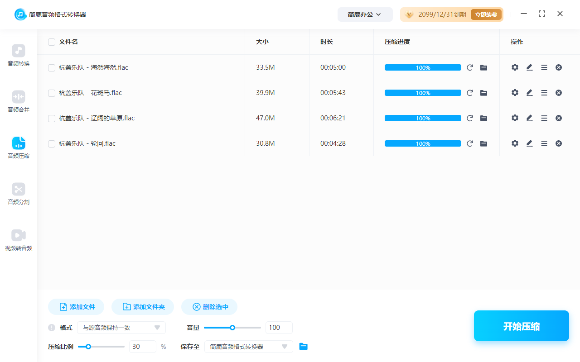Expand the 保存至 destination dropdown
580x362 pixels.
coord(248,347)
